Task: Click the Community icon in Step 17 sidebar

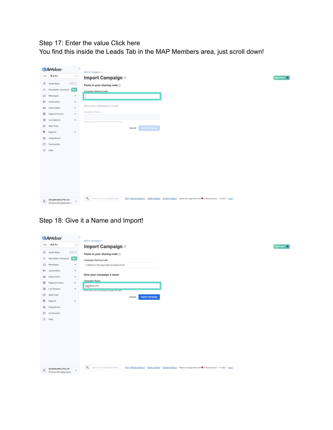Action: point(44,144)
